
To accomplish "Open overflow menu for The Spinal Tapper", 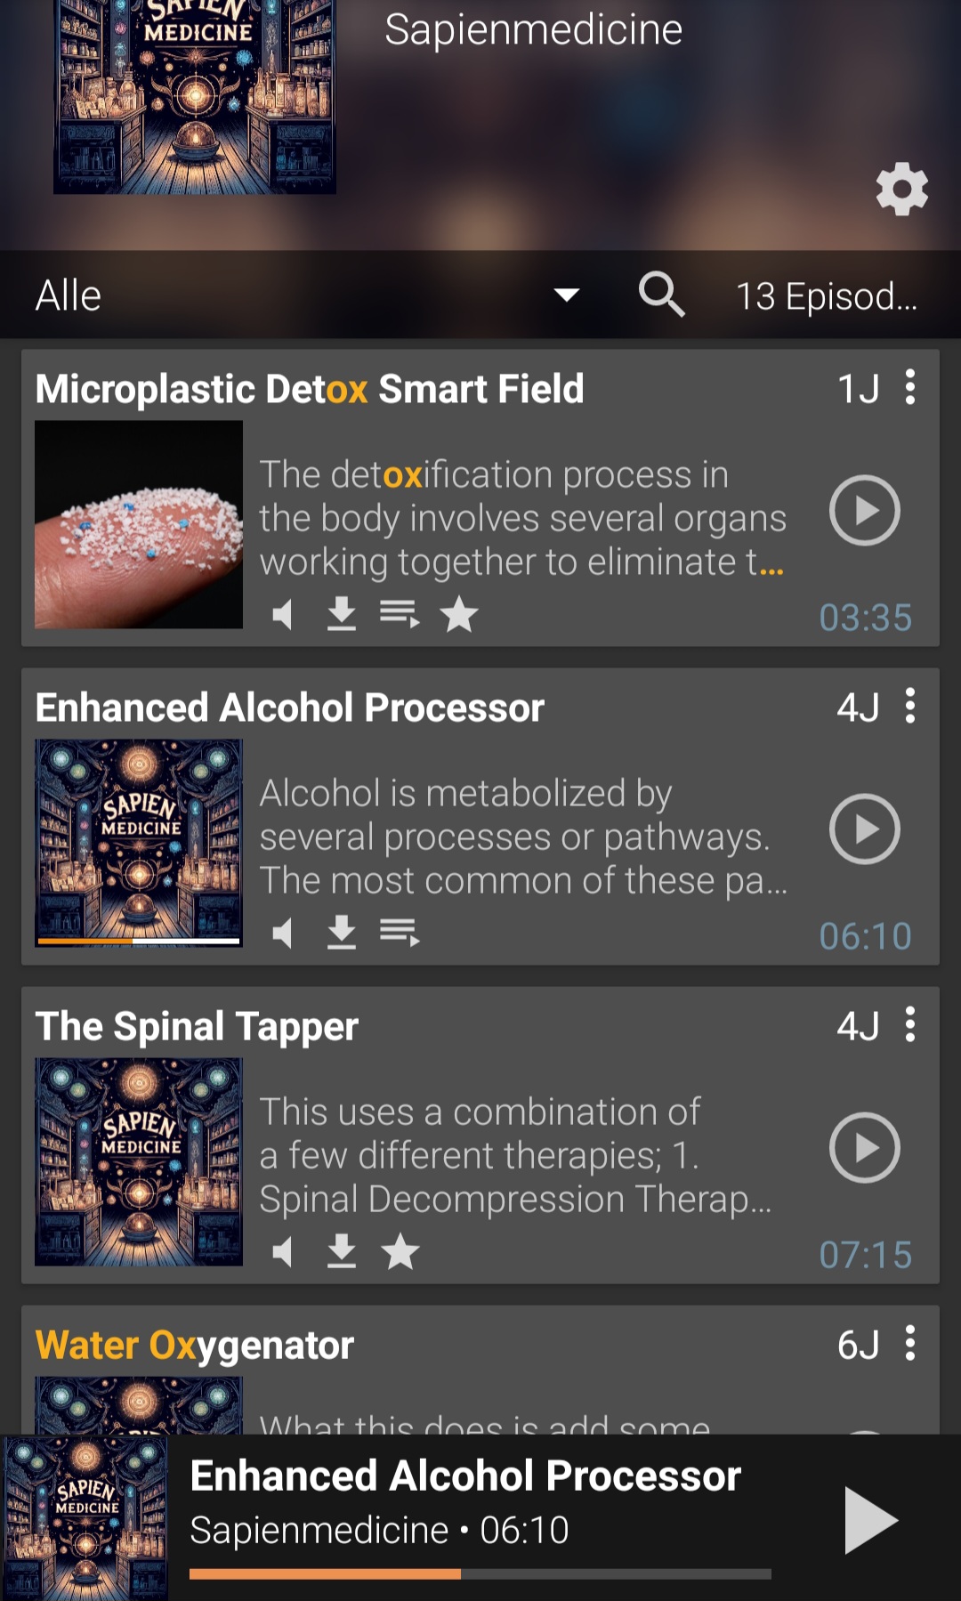I will (x=909, y=1025).
